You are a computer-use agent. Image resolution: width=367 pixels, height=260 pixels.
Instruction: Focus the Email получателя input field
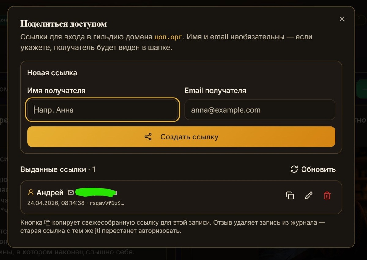tap(260, 110)
